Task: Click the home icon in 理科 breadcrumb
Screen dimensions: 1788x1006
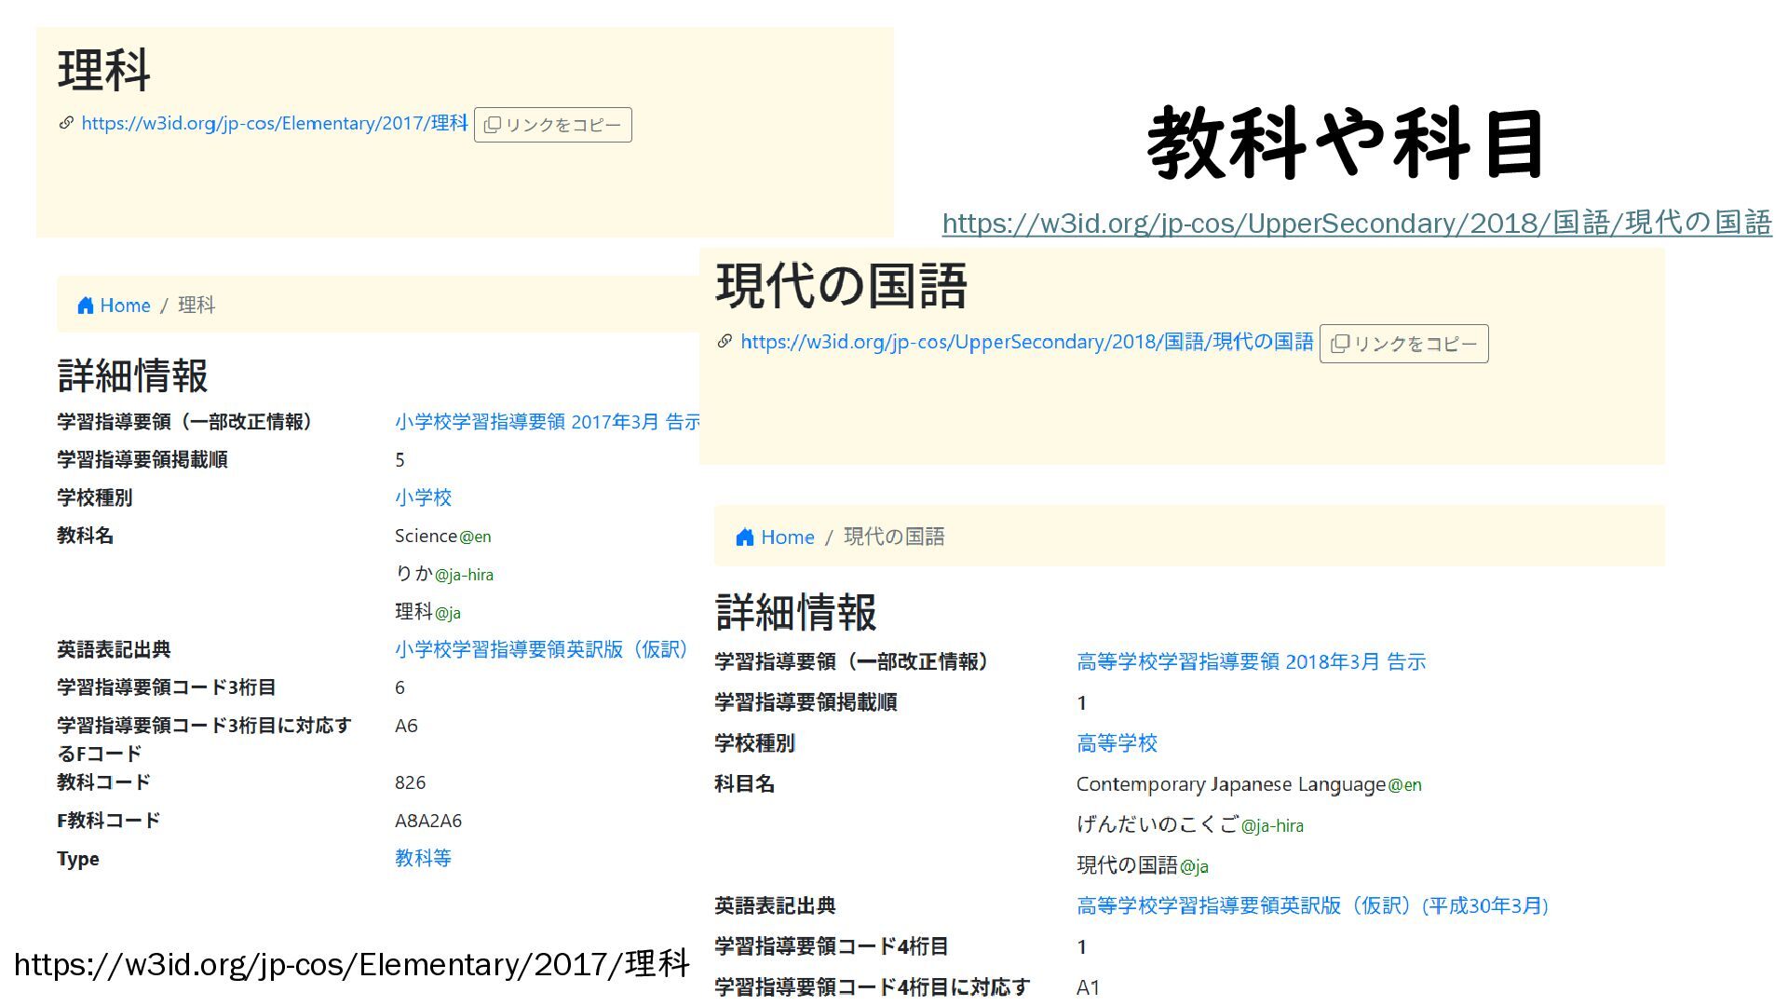Action: pyautogui.click(x=86, y=306)
